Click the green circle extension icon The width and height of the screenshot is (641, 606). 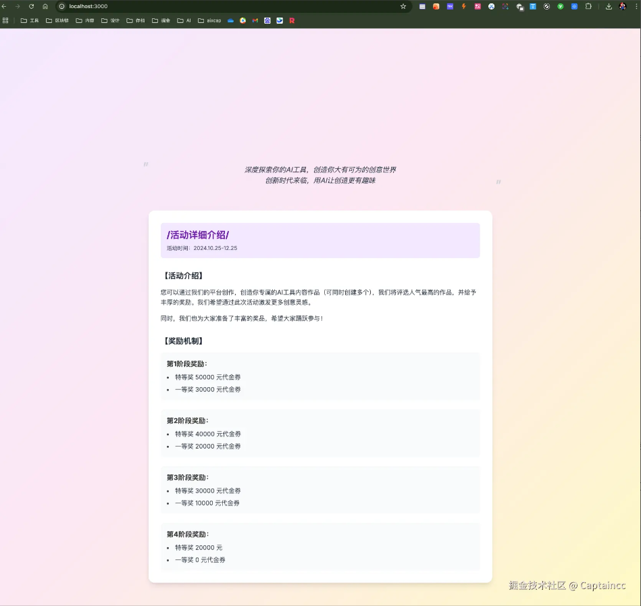(561, 7)
